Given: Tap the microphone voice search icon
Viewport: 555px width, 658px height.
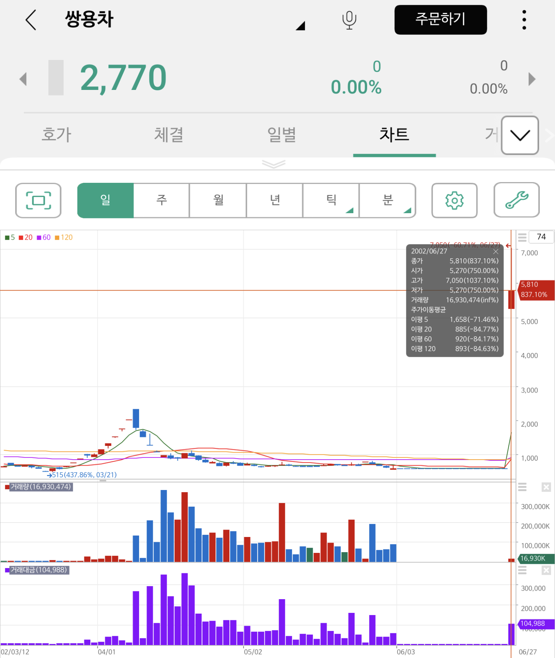Looking at the screenshot, I should (349, 20).
